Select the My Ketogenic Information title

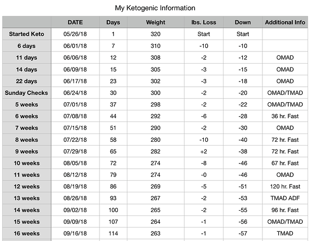(155, 8)
